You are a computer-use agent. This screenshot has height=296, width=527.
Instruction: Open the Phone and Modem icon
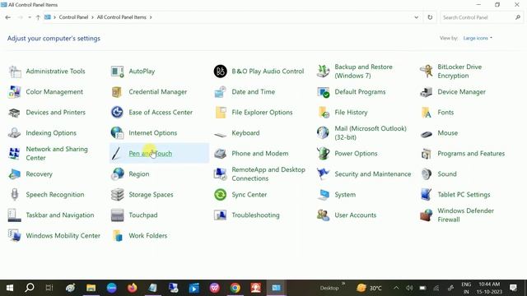coord(220,154)
